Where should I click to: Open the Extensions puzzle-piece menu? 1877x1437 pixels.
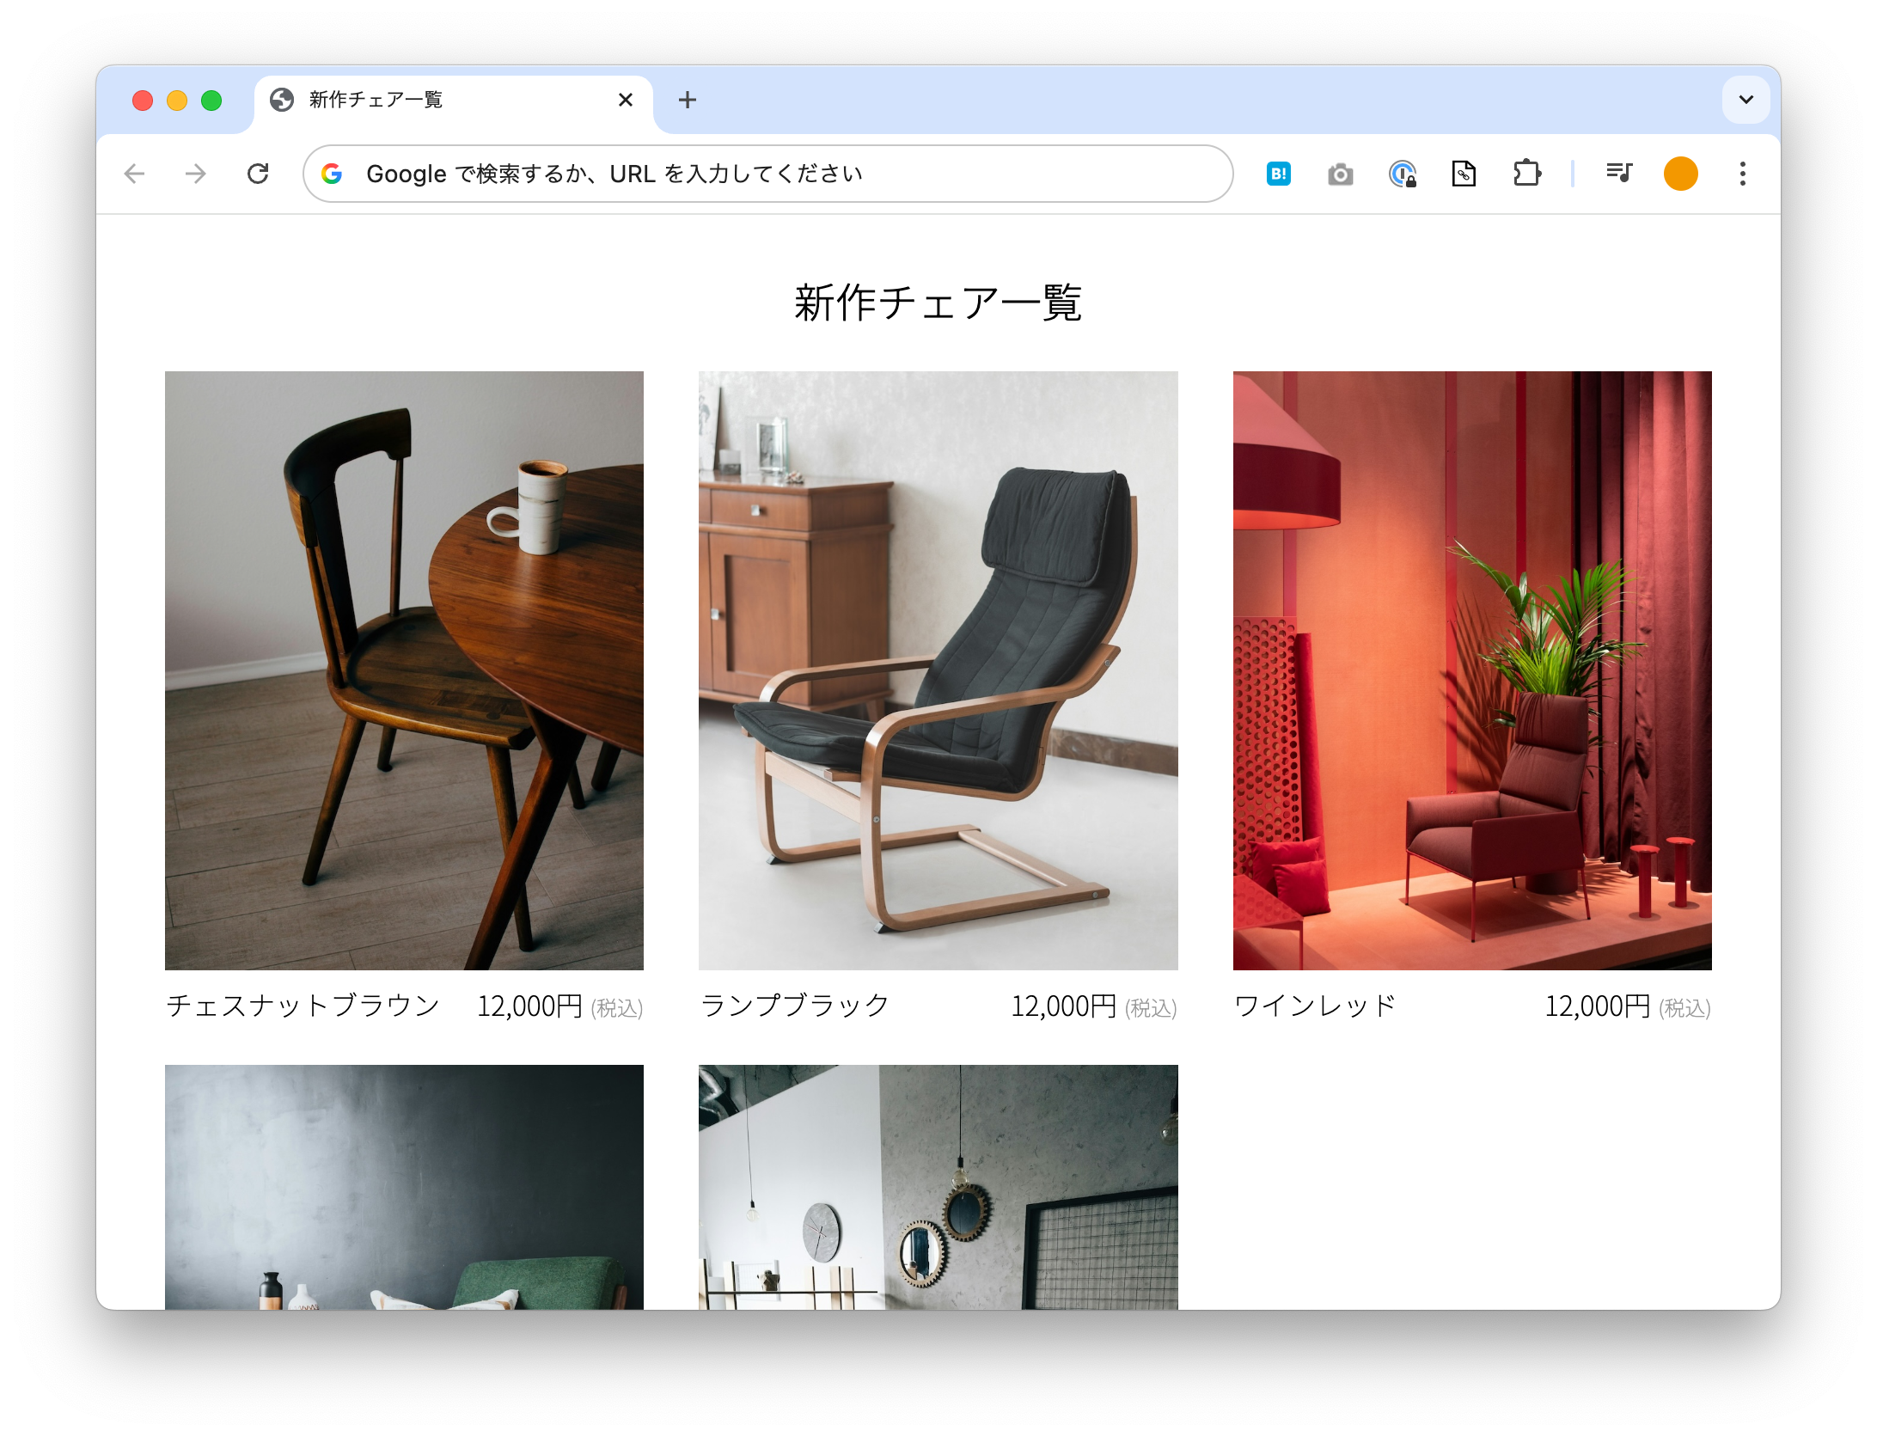pyautogui.click(x=1526, y=174)
